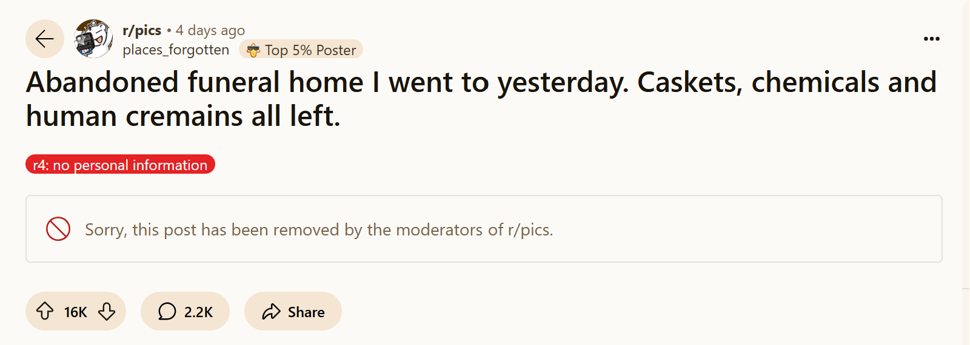Image resolution: width=970 pixels, height=345 pixels.
Task: Click the Top 5% Poster label
Action: pos(310,50)
